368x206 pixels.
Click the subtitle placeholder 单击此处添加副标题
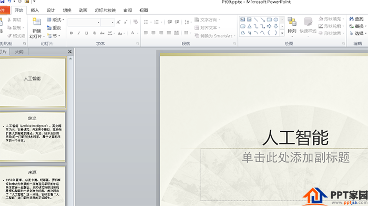point(295,158)
